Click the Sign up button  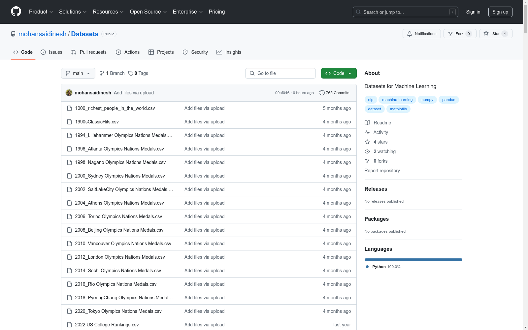(x=500, y=12)
